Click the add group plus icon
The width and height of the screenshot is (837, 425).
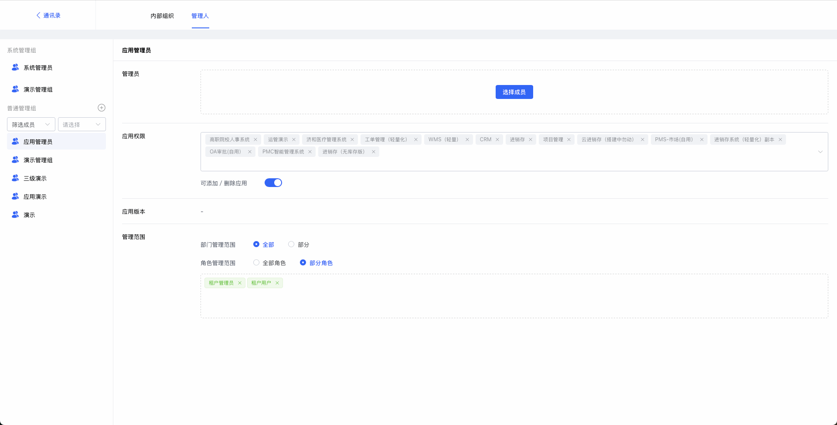coord(102,108)
